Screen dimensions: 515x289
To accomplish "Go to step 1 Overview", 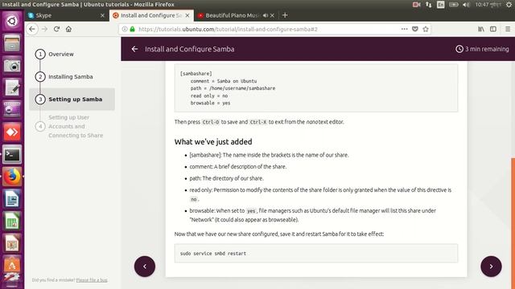I will tap(61, 54).
